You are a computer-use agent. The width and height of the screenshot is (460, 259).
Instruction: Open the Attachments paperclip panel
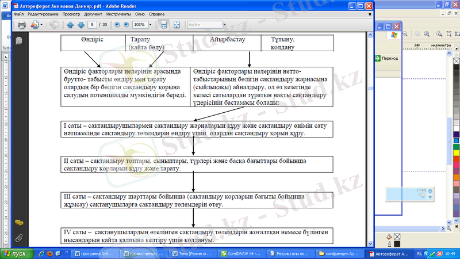tap(19, 238)
